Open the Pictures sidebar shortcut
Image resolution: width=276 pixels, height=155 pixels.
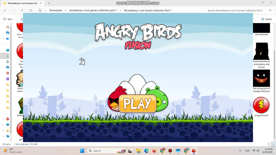tap(8, 67)
